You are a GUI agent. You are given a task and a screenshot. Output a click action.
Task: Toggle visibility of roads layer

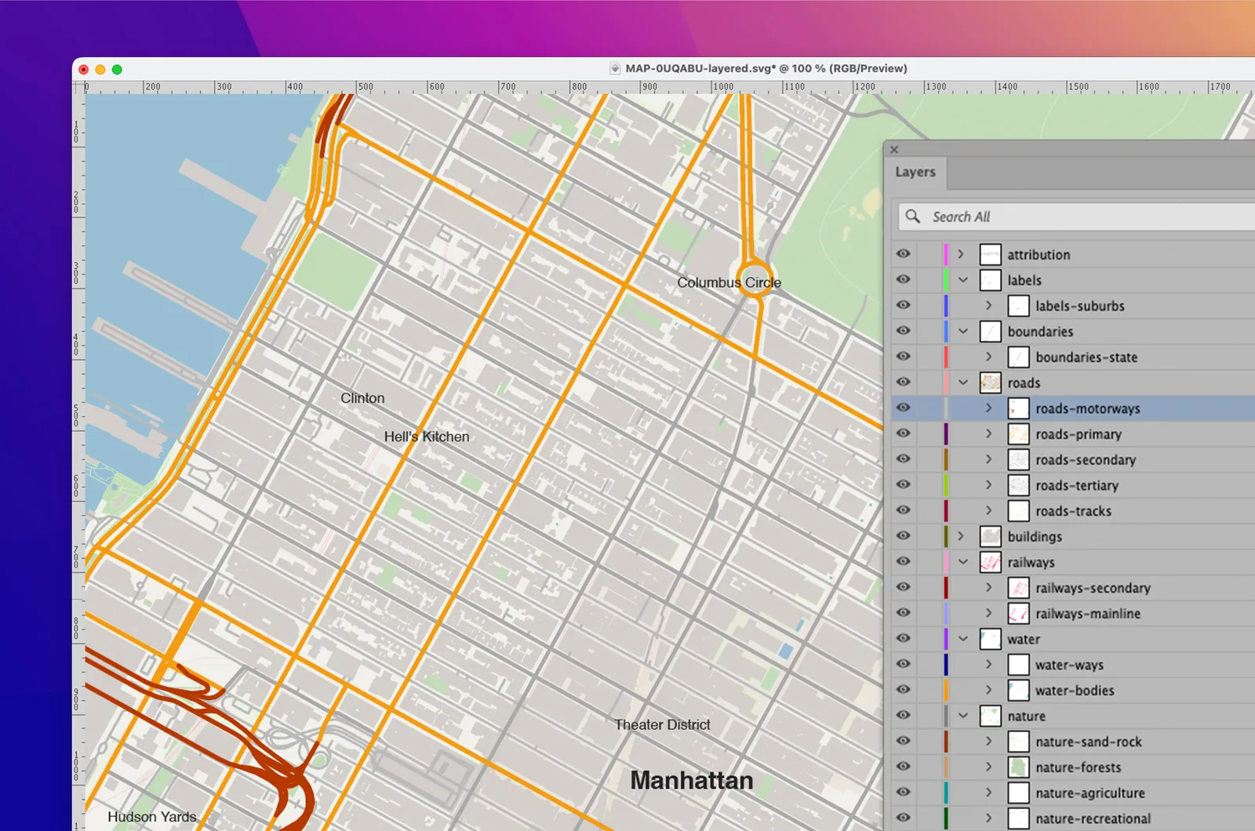(x=904, y=383)
